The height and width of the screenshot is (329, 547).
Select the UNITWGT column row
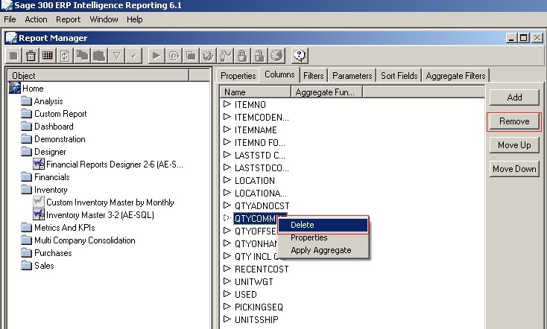coord(254,281)
